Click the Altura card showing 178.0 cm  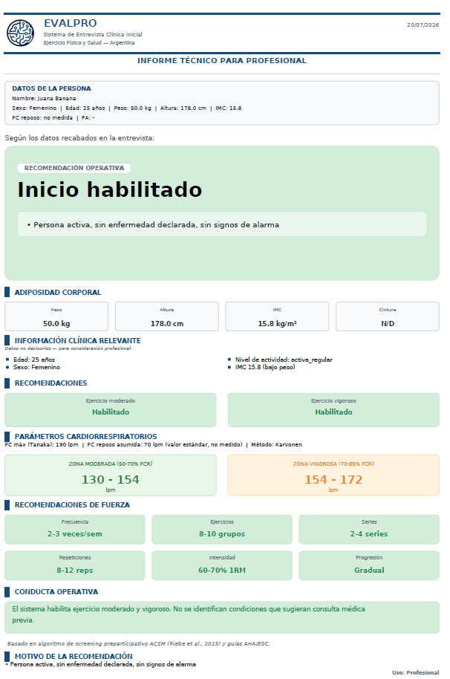167,316
